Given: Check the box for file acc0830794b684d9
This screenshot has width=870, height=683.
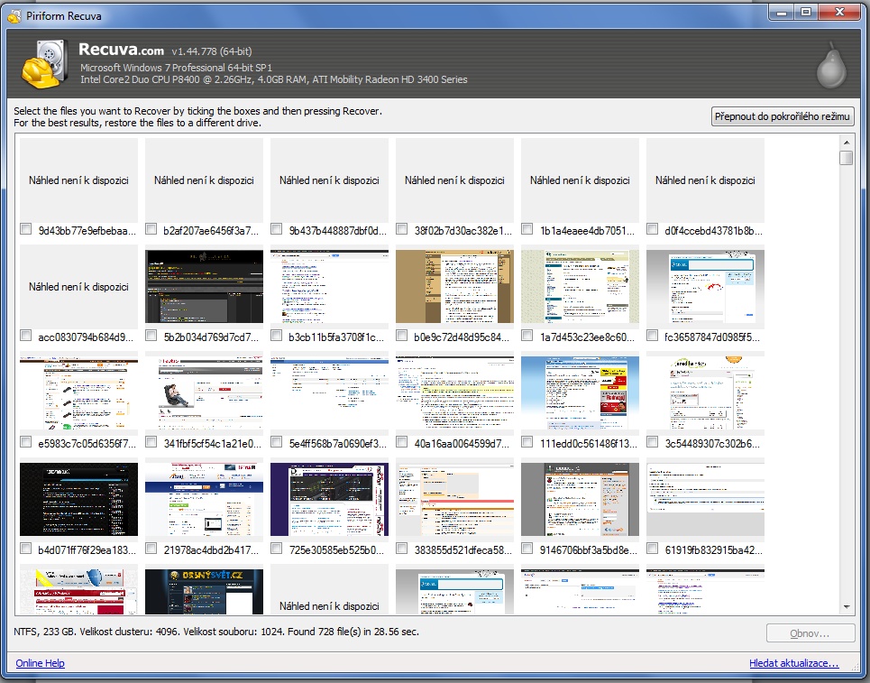Looking at the screenshot, I should coord(26,336).
